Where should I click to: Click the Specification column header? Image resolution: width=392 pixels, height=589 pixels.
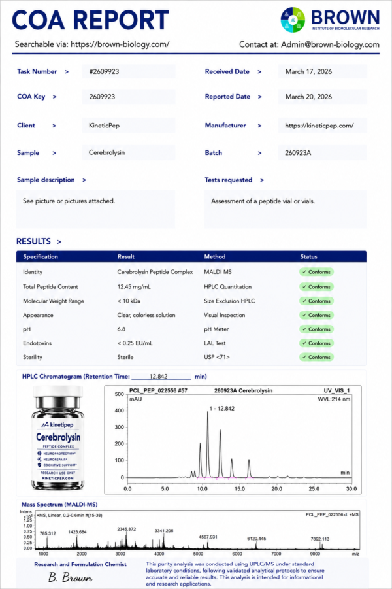pyautogui.click(x=41, y=256)
